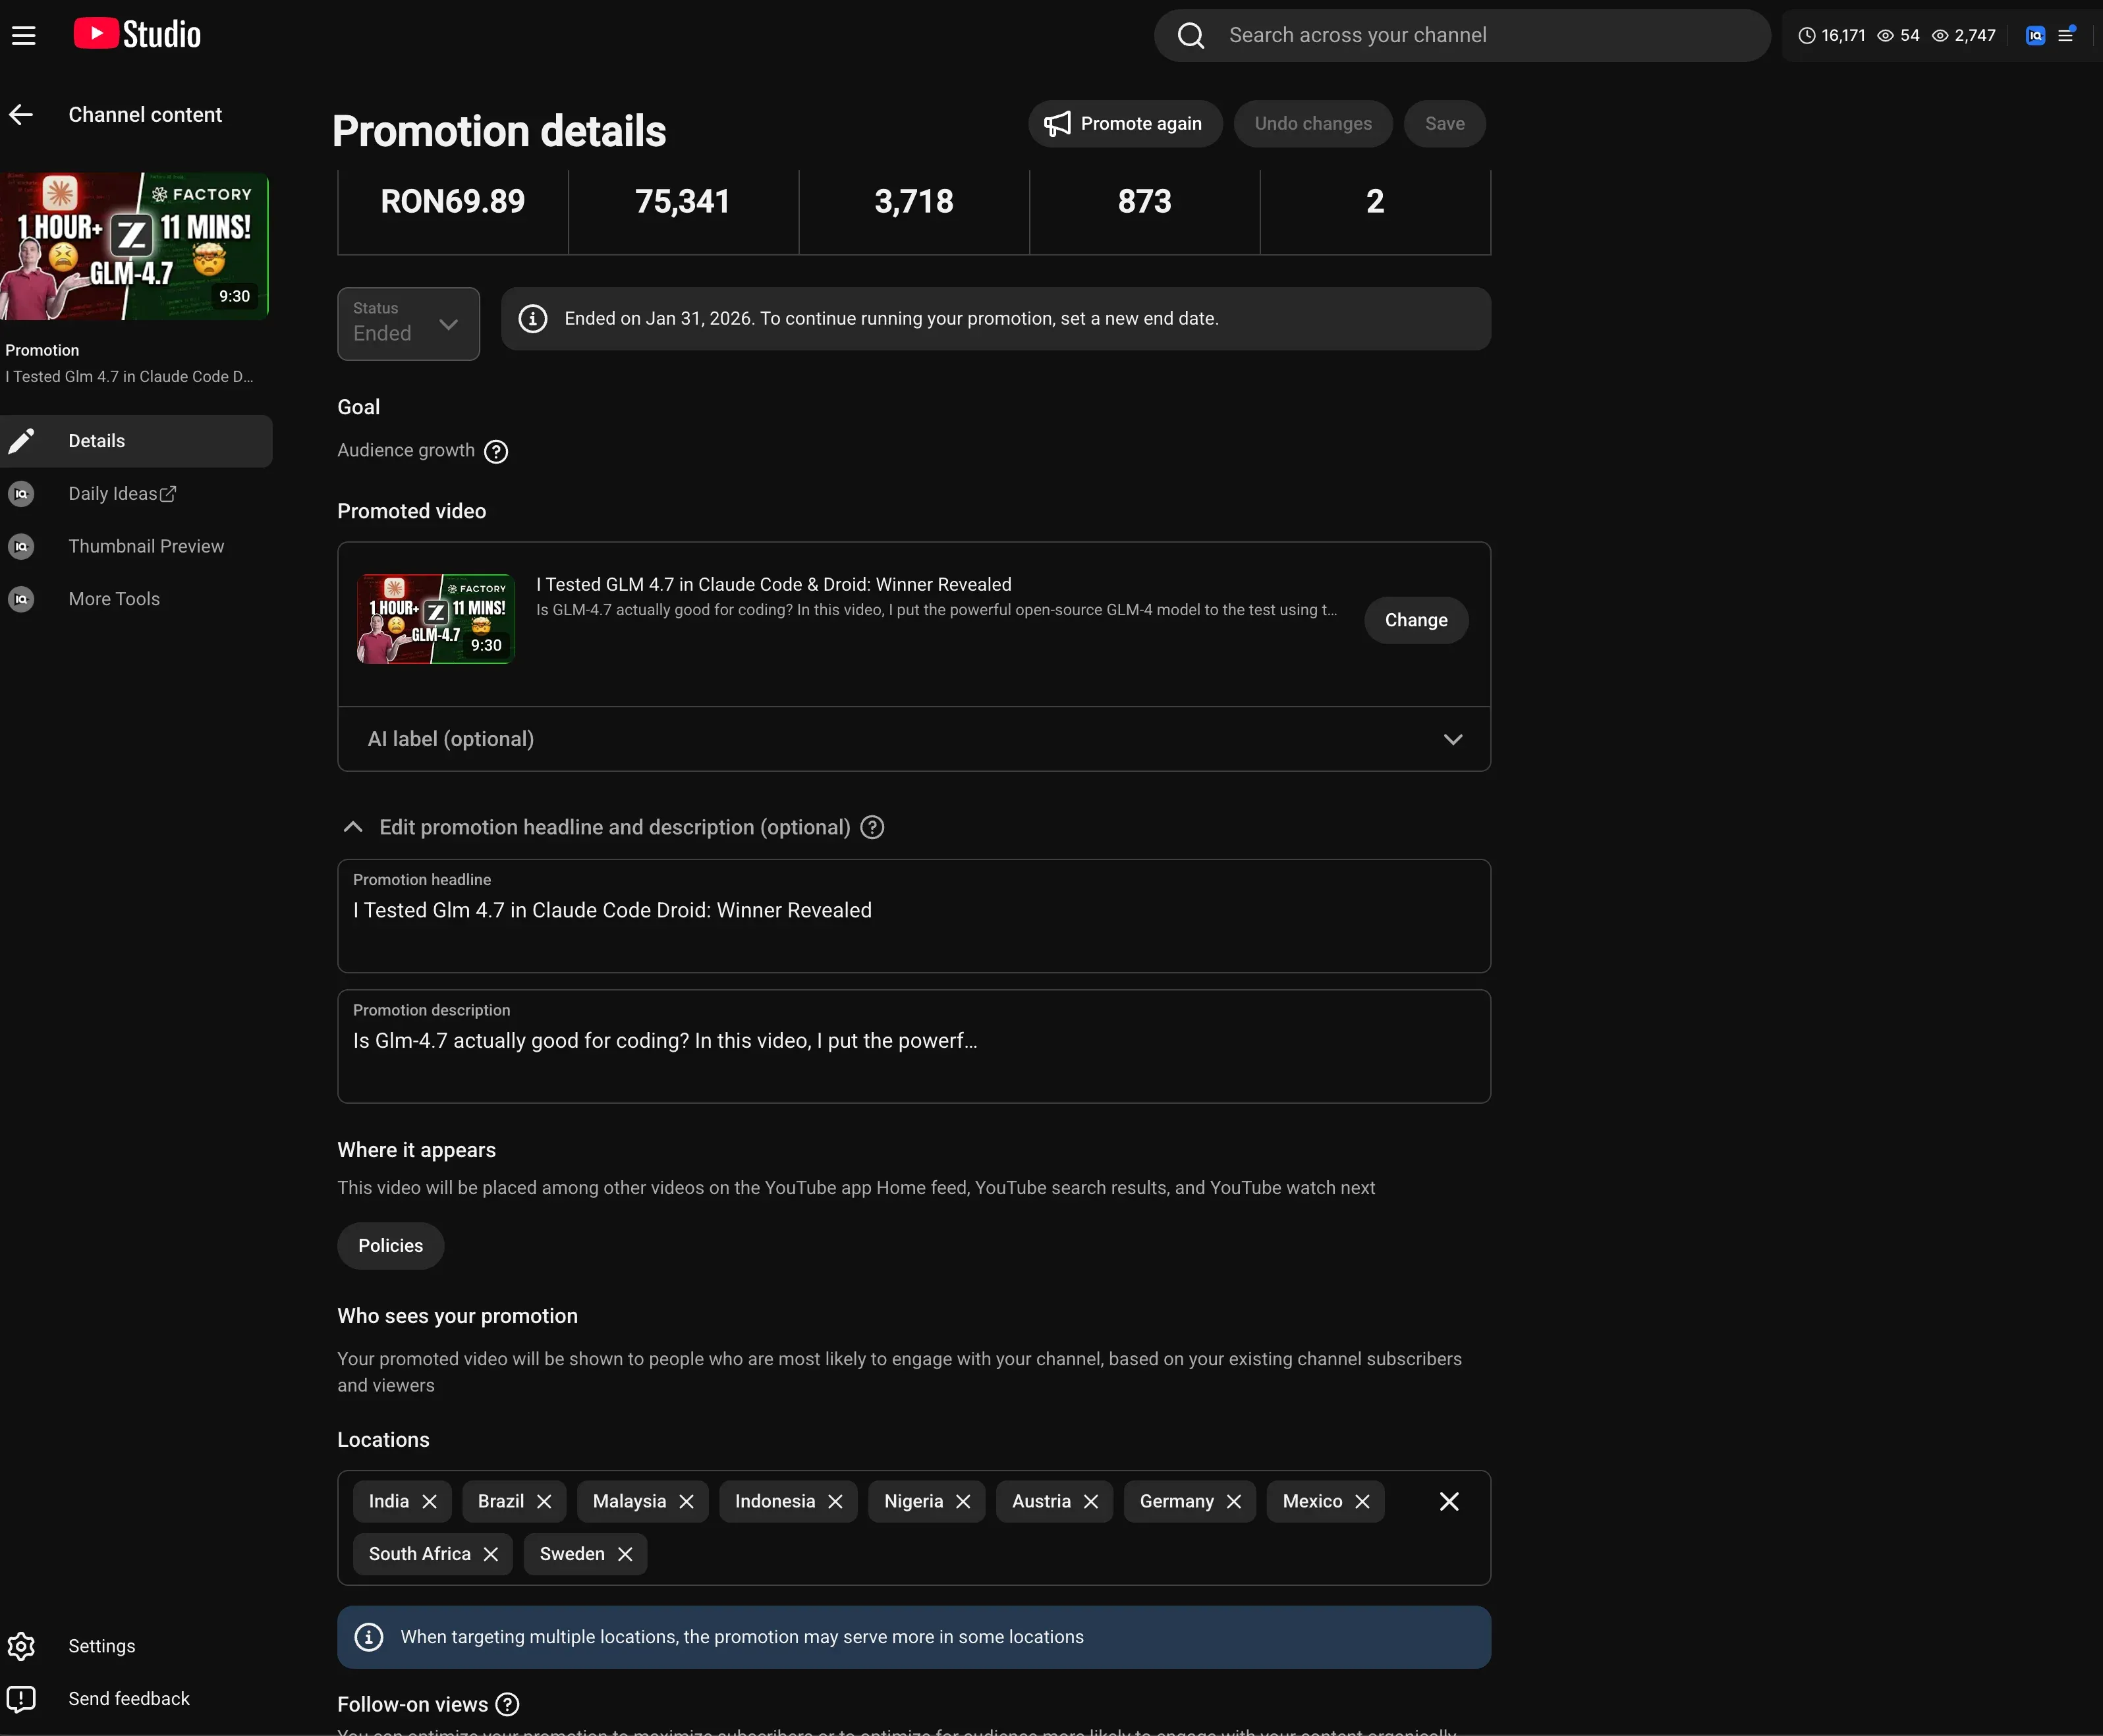Click the search magnifier icon
The image size is (2103, 1736).
click(x=1191, y=36)
